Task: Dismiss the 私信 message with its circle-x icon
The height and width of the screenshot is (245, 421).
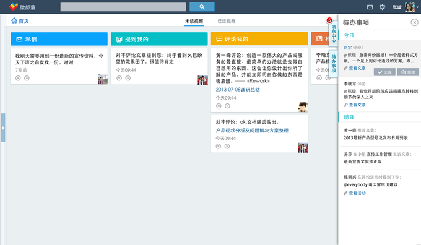Action: pyautogui.click(x=18, y=78)
